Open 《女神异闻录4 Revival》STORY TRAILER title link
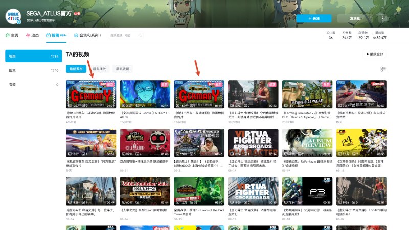 coord(145,115)
